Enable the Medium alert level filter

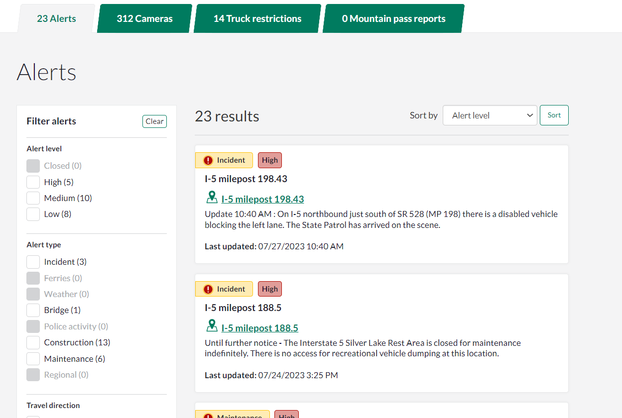(33, 198)
